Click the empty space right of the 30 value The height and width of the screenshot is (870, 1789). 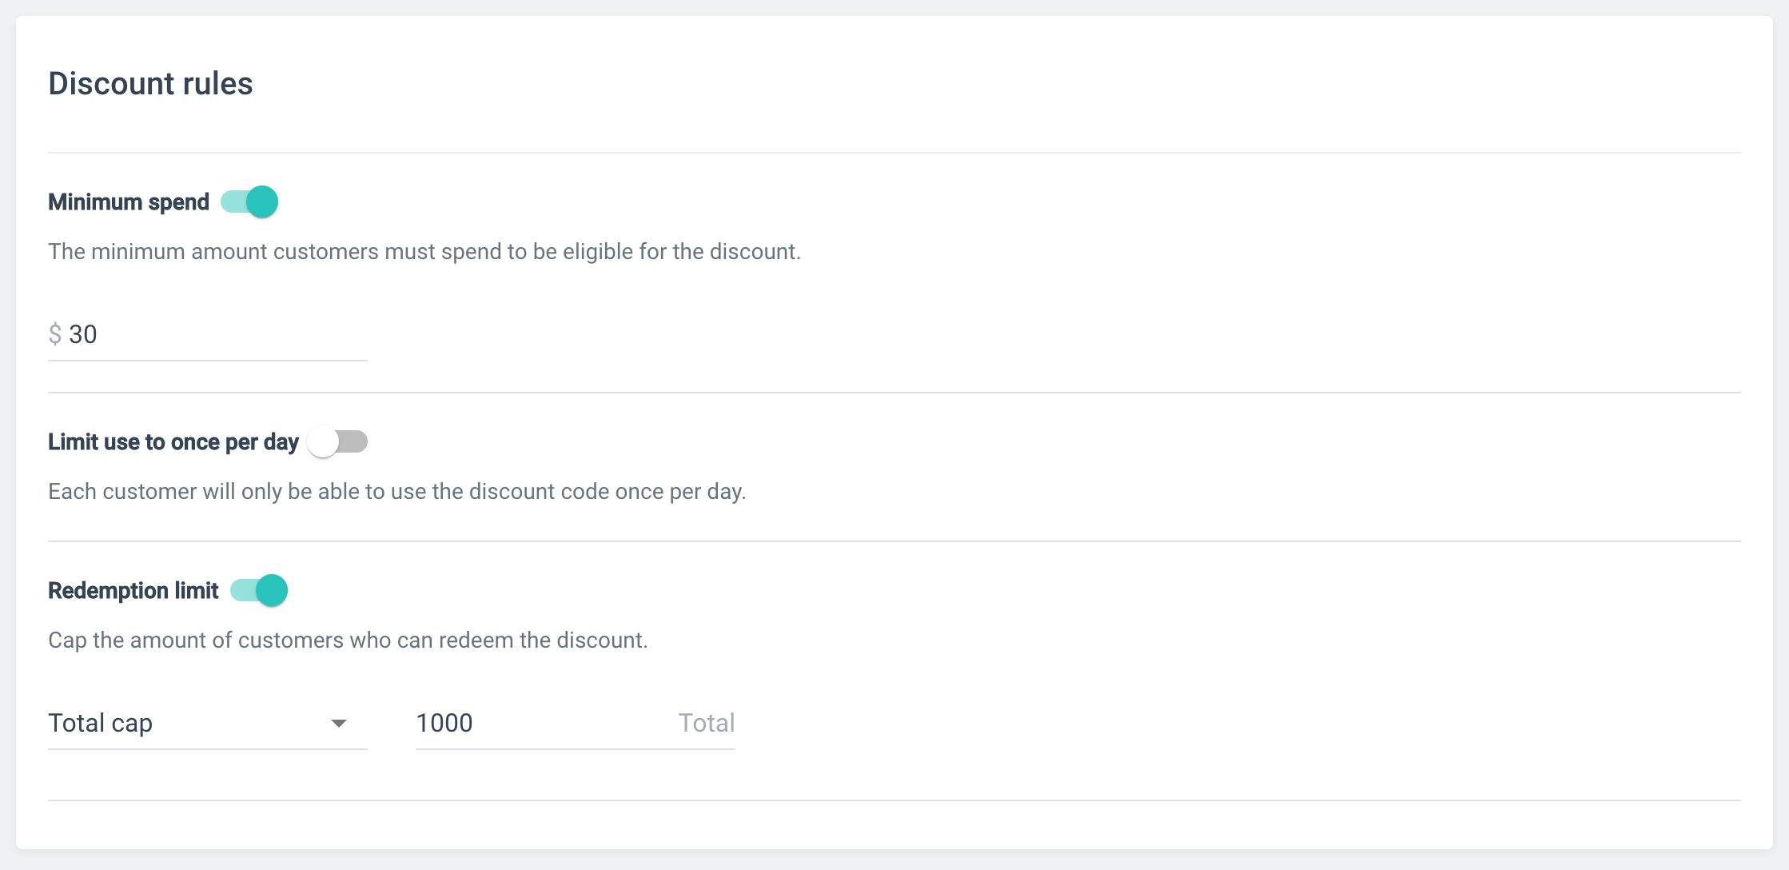click(x=240, y=334)
